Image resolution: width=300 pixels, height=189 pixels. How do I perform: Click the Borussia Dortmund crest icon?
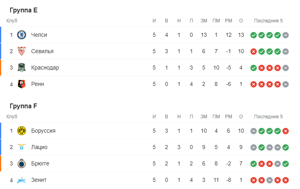click(x=22, y=131)
